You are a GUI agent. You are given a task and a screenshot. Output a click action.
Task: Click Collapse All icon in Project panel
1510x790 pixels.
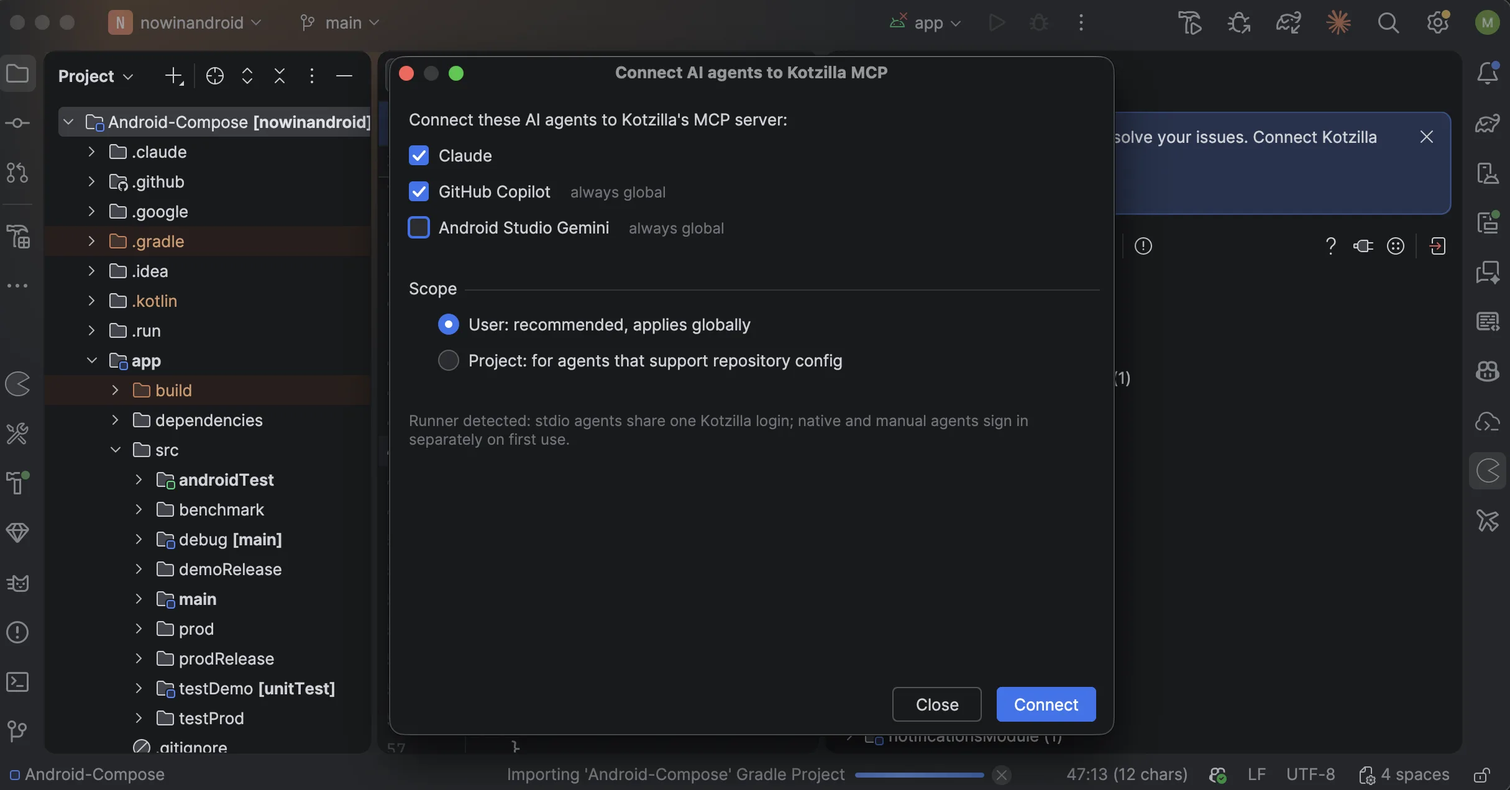(280, 76)
